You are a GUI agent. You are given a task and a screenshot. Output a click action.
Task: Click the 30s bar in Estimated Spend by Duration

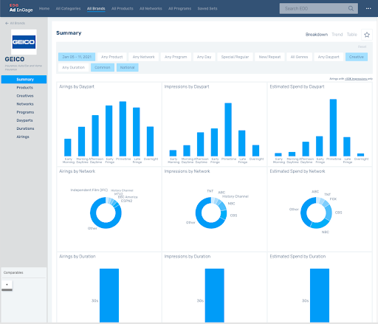point(320,295)
